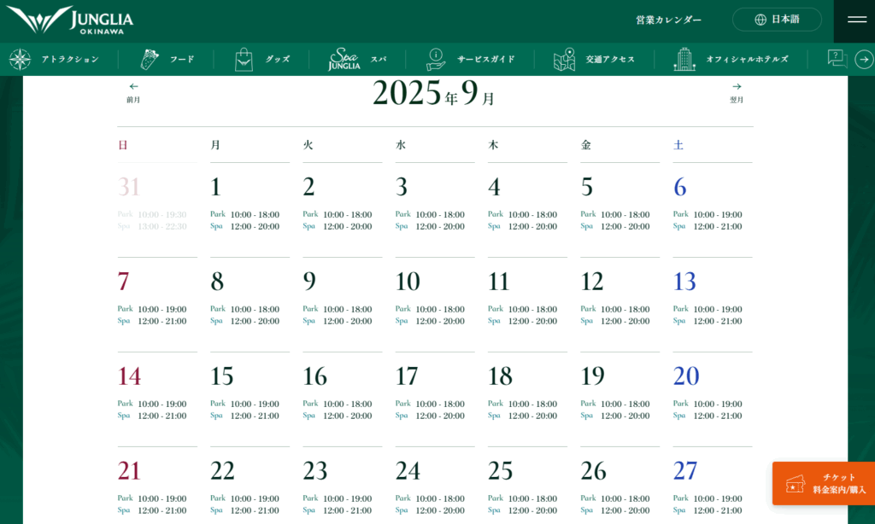Image resolution: width=875 pixels, height=524 pixels.
Task: Open the アトラクション menu item
Action: pos(70,59)
